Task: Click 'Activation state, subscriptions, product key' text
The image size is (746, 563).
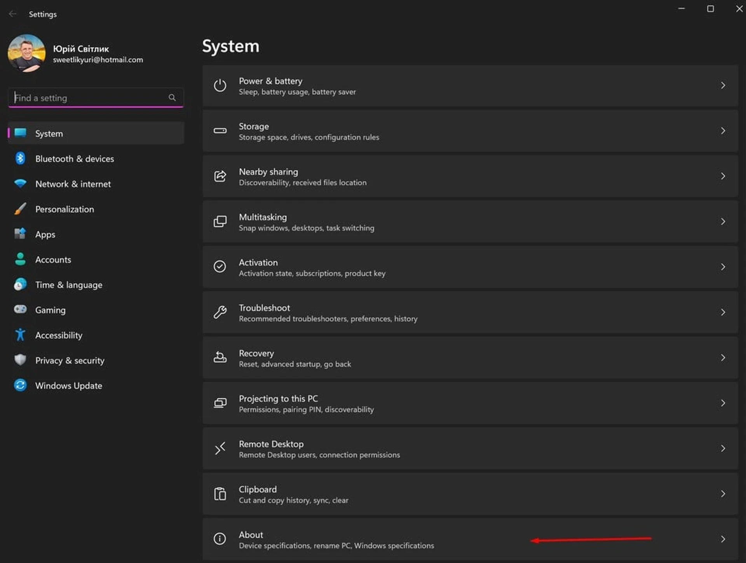Action: point(312,273)
